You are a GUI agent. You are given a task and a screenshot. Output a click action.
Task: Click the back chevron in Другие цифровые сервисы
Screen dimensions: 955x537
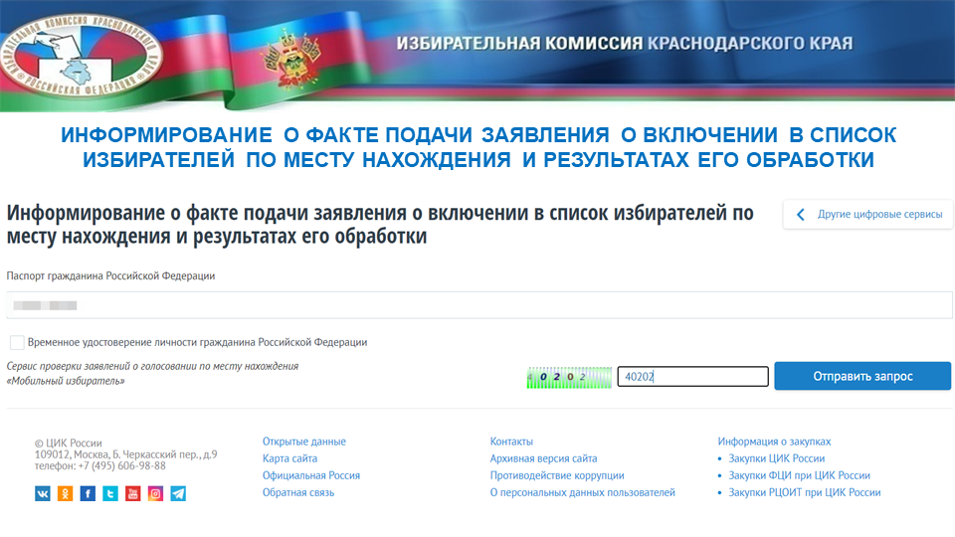coord(801,215)
